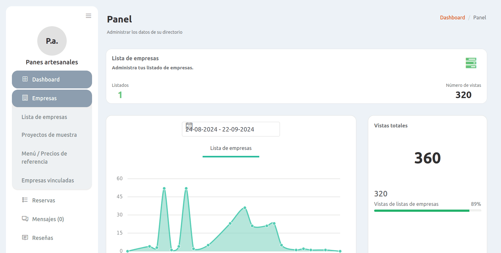The height and width of the screenshot is (253, 501).
Task: Open Proyectos de muestra submenu item
Action: [49, 135]
